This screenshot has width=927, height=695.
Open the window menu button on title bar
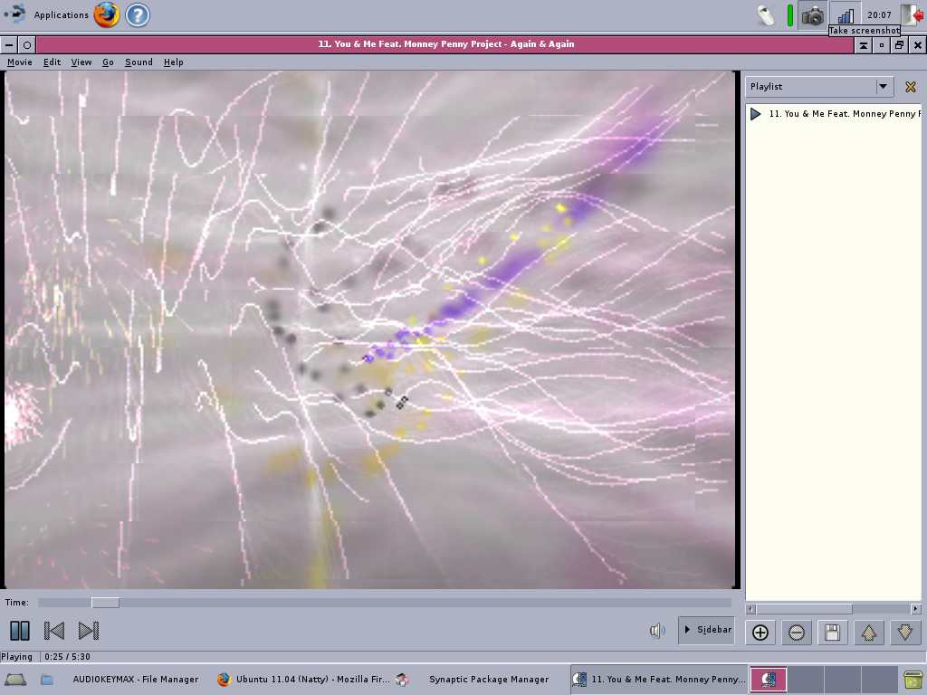pyautogui.click(x=9, y=45)
